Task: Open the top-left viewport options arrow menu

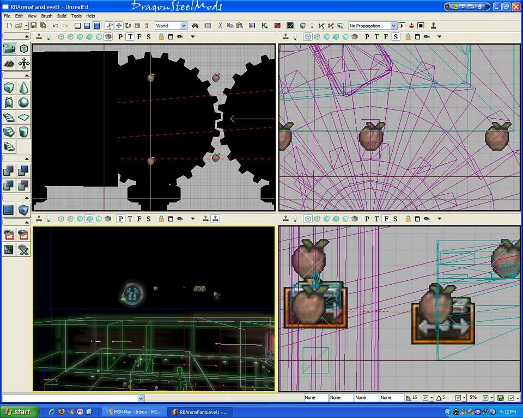Action: (193, 37)
